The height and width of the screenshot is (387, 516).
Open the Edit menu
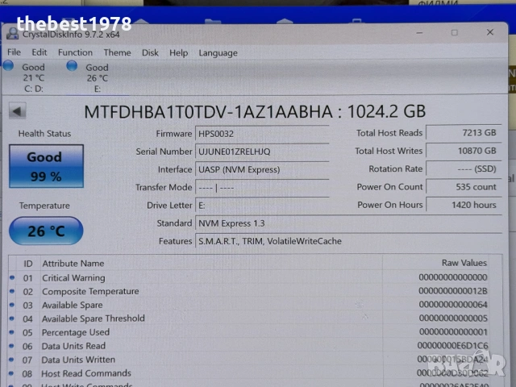coord(40,52)
